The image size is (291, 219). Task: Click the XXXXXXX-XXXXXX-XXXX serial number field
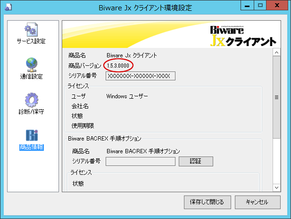click(x=141, y=76)
